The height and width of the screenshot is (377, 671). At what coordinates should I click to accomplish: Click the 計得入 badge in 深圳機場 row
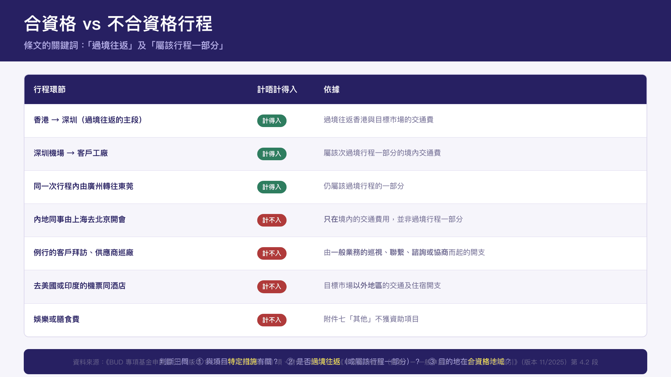pyautogui.click(x=272, y=154)
